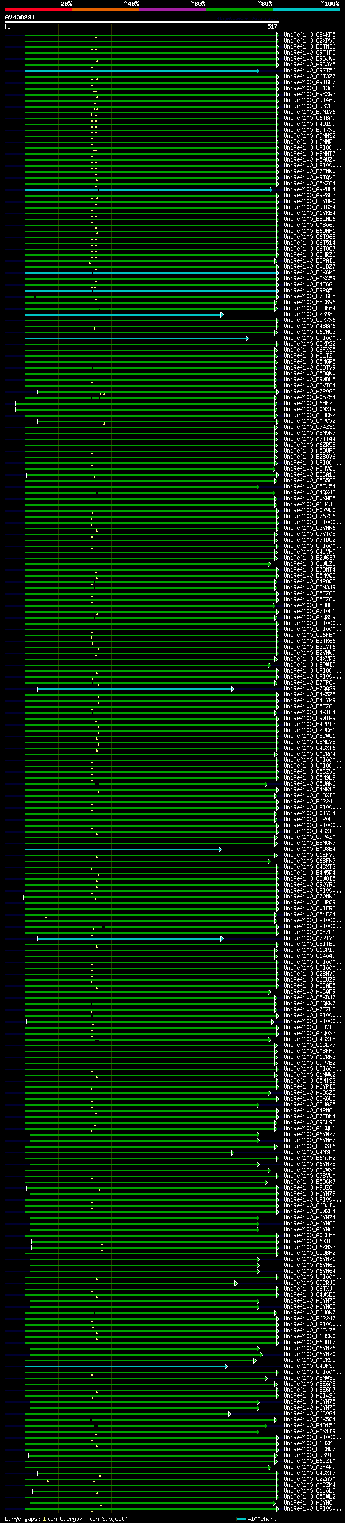345x1523 pixels.
Task: Select hit label UniRef100_C0NST9
Action: pyautogui.click(x=309, y=409)
